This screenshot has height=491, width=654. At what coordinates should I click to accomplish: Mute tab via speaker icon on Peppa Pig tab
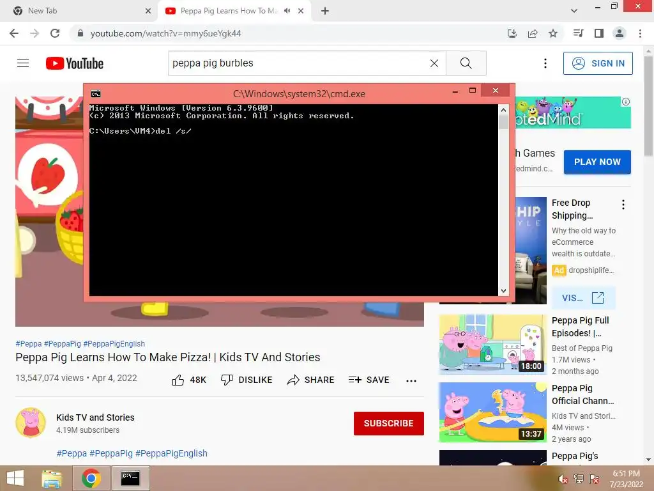coord(287,11)
